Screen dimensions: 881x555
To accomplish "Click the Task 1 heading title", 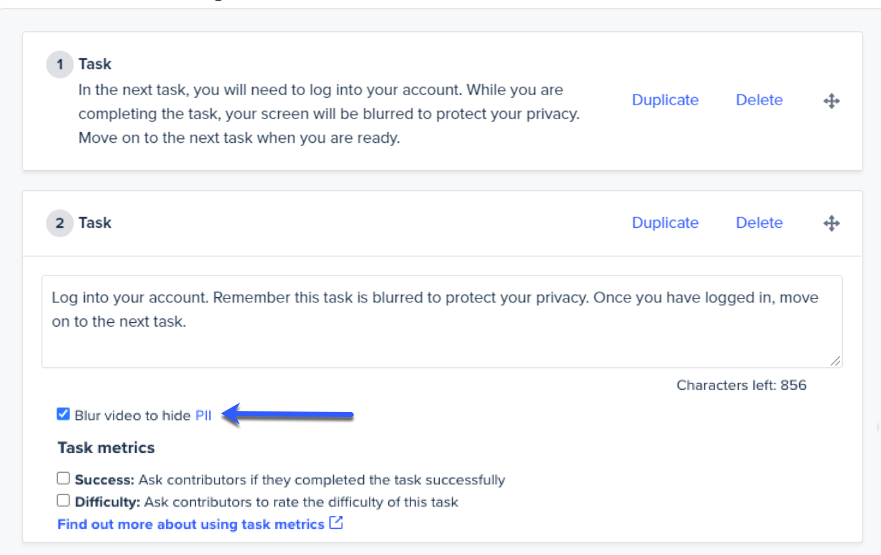I will [x=95, y=64].
